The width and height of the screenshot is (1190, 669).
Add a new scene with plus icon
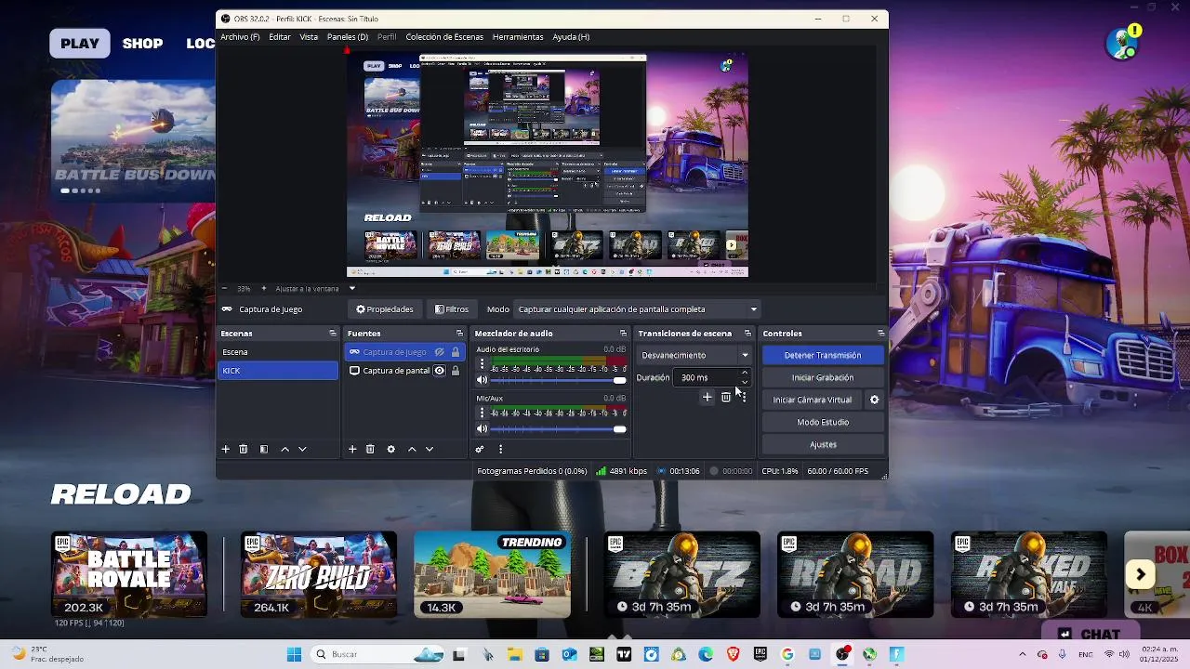[225, 449]
